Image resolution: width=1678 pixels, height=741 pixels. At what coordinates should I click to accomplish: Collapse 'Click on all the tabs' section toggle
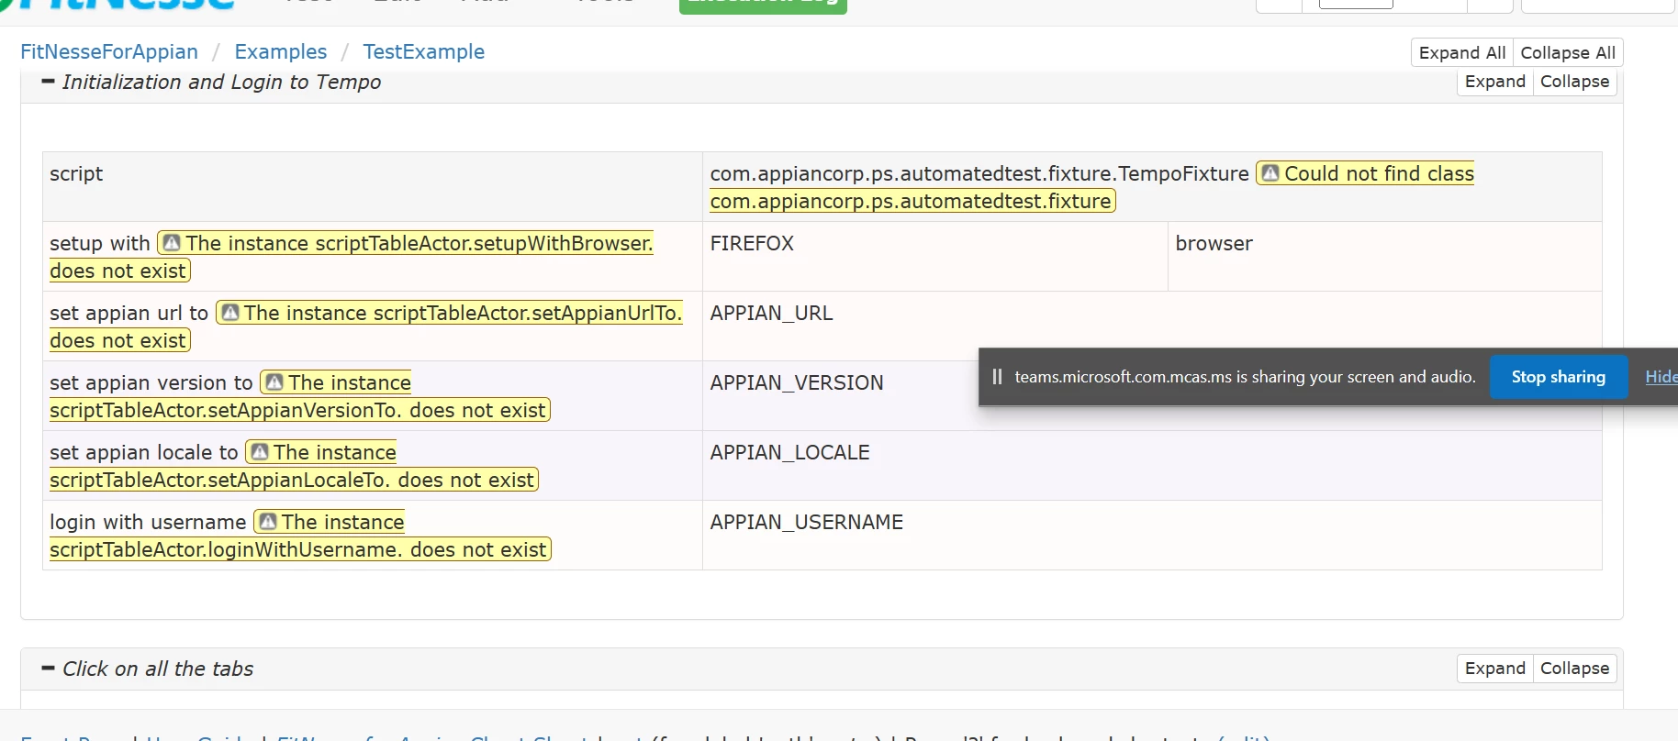click(x=49, y=668)
